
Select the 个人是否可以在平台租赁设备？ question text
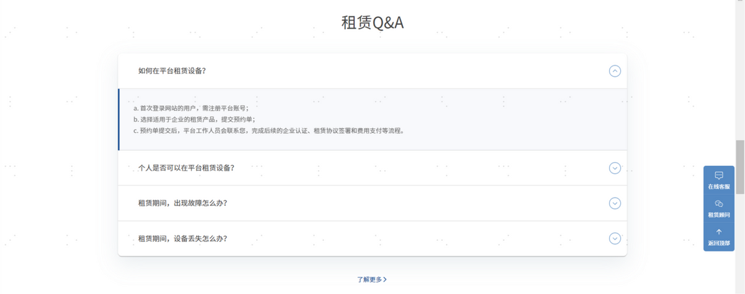click(x=186, y=168)
